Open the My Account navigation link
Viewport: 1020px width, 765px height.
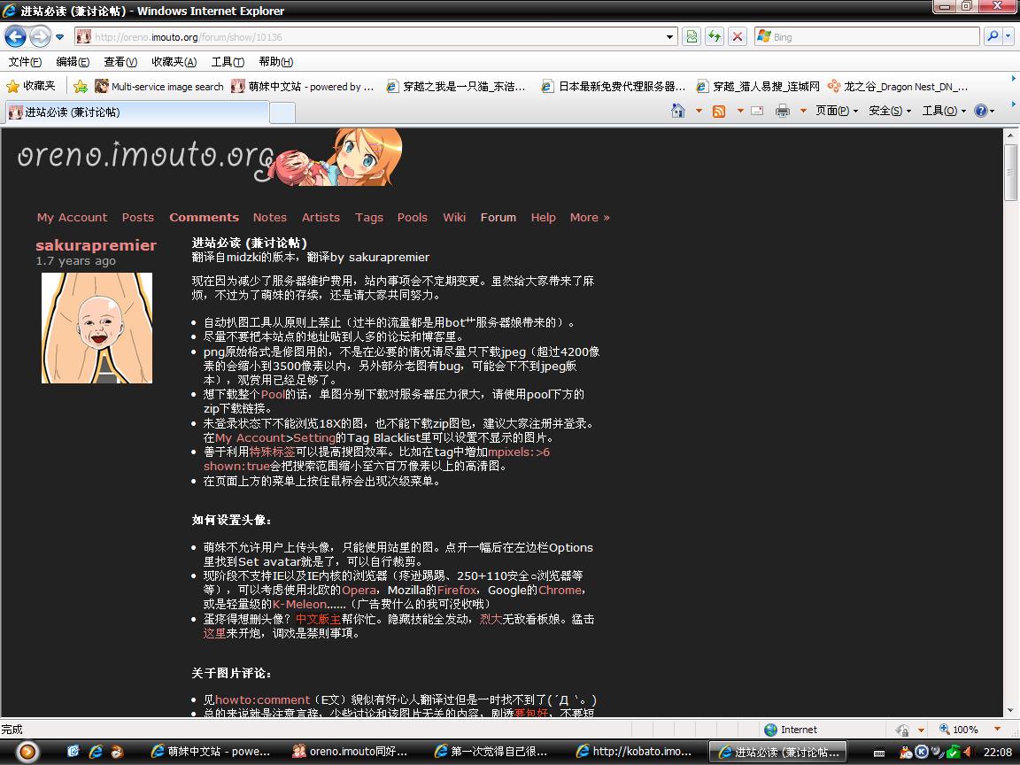73,217
